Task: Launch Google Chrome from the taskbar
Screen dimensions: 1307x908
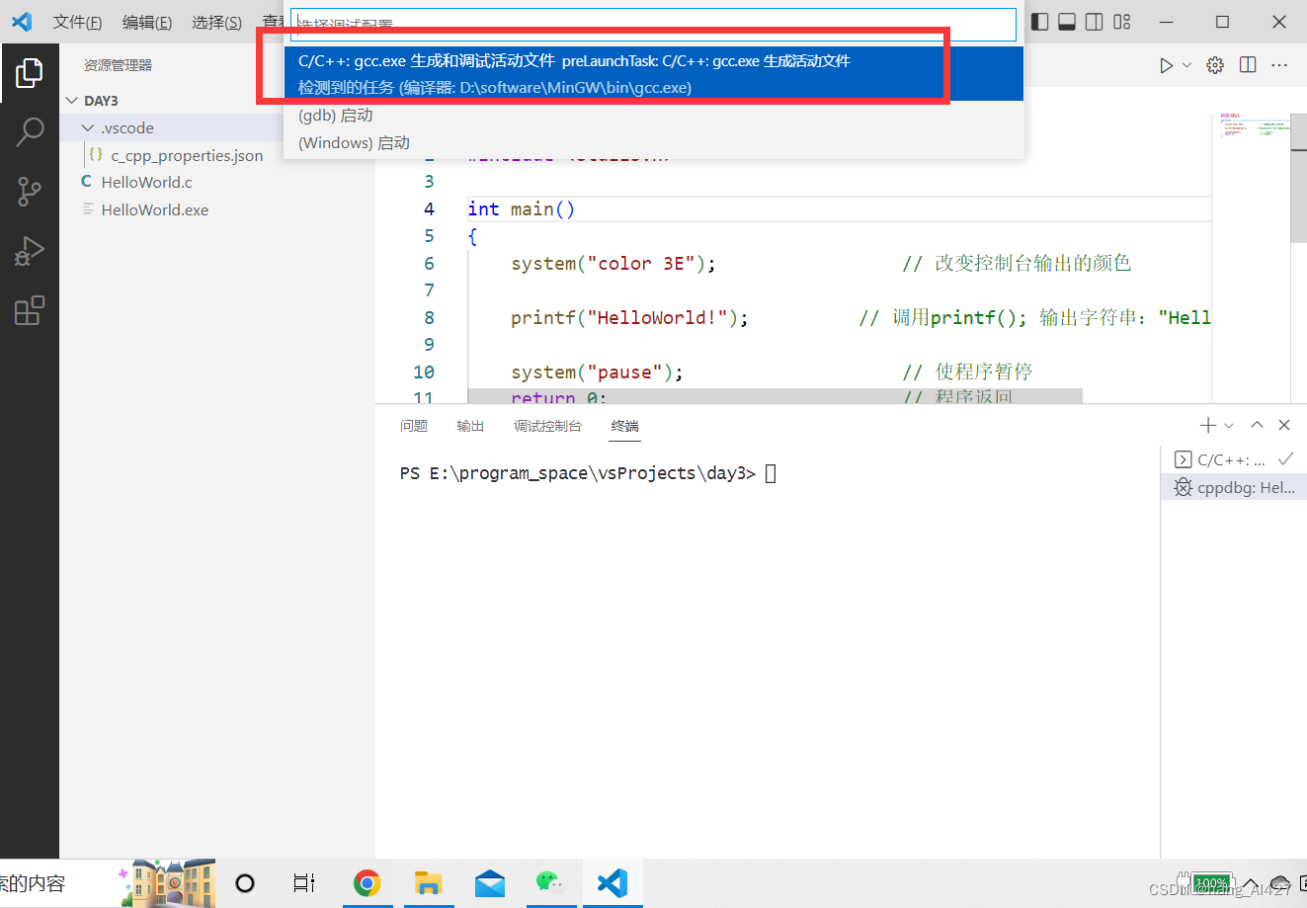Action: coord(367,883)
